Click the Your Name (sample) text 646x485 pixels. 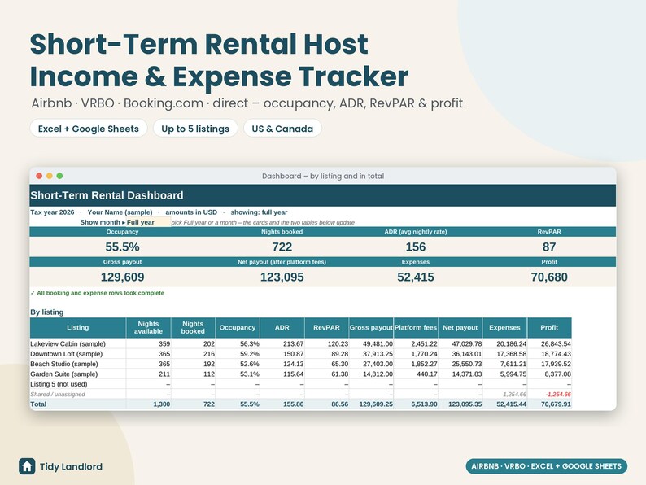point(120,212)
